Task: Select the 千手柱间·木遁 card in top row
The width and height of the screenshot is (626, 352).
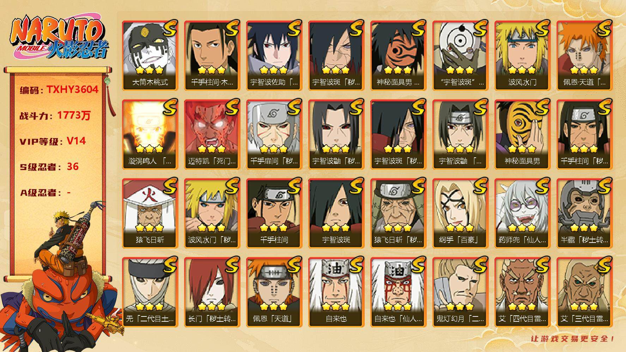Action: pos(212,56)
